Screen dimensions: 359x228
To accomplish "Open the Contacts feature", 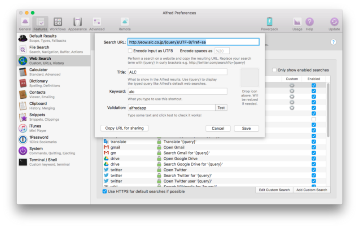I will click(53, 94).
